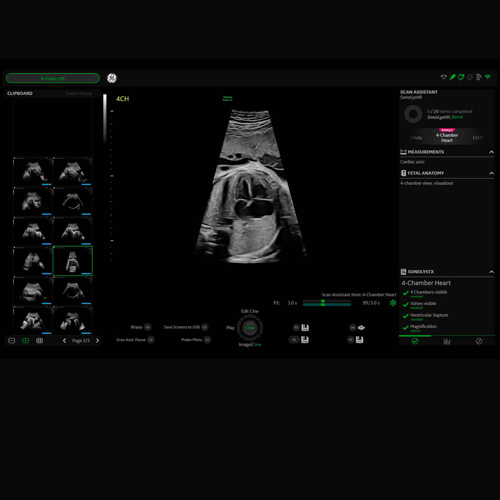Toggle the Ventricular Septum checkmark
This screenshot has width=500, height=500.
[x=406, y=316]
